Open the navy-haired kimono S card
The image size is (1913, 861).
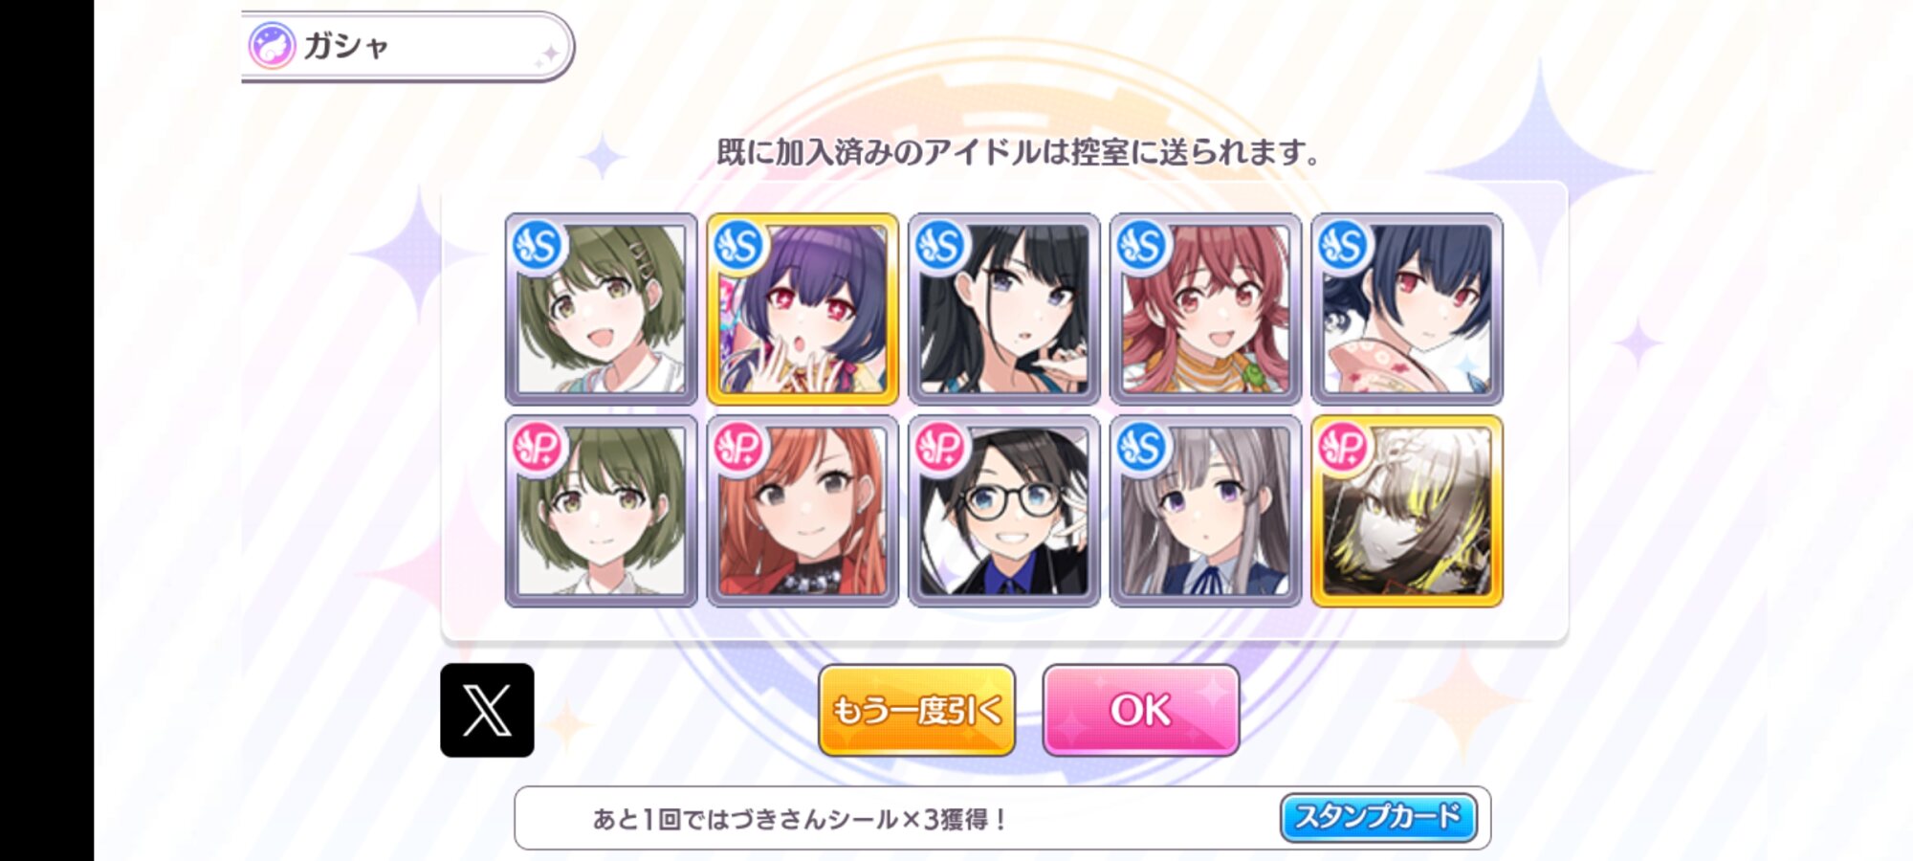1407,309
